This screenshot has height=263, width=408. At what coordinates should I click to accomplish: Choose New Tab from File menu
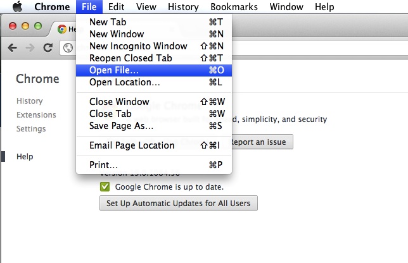tap(154, 22)
